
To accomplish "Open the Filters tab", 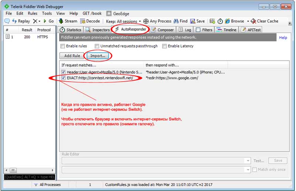I will click(x=204, y=30).
